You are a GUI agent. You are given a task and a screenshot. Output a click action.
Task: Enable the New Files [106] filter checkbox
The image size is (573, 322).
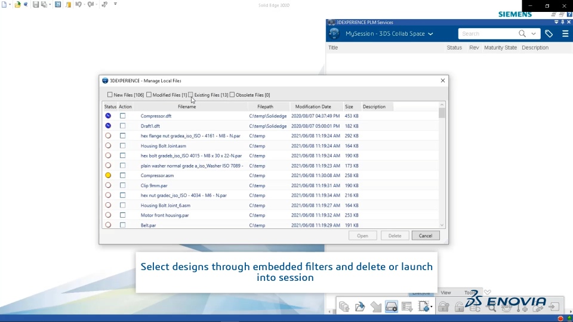point(110,95)
